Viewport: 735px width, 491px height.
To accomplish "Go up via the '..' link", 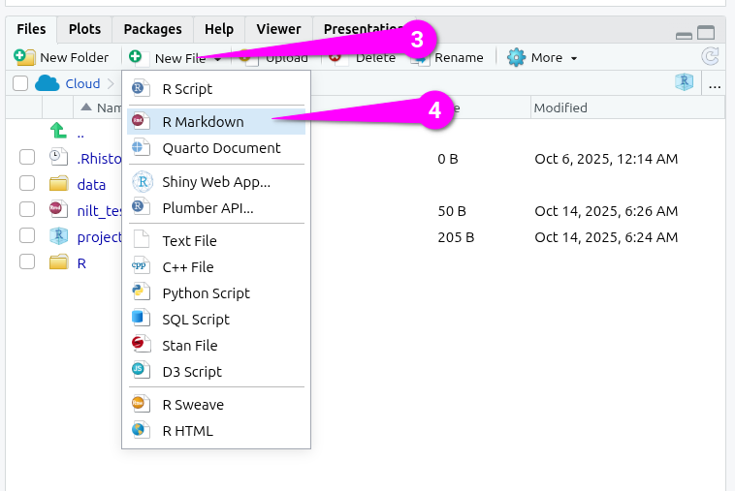I will pyautogui.click(x=80, y=134).
